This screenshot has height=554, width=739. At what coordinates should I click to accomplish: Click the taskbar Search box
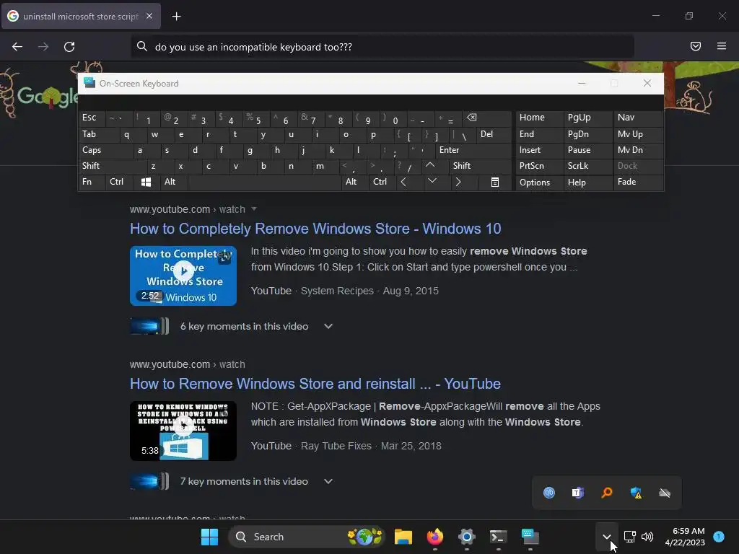pos(306,537)
